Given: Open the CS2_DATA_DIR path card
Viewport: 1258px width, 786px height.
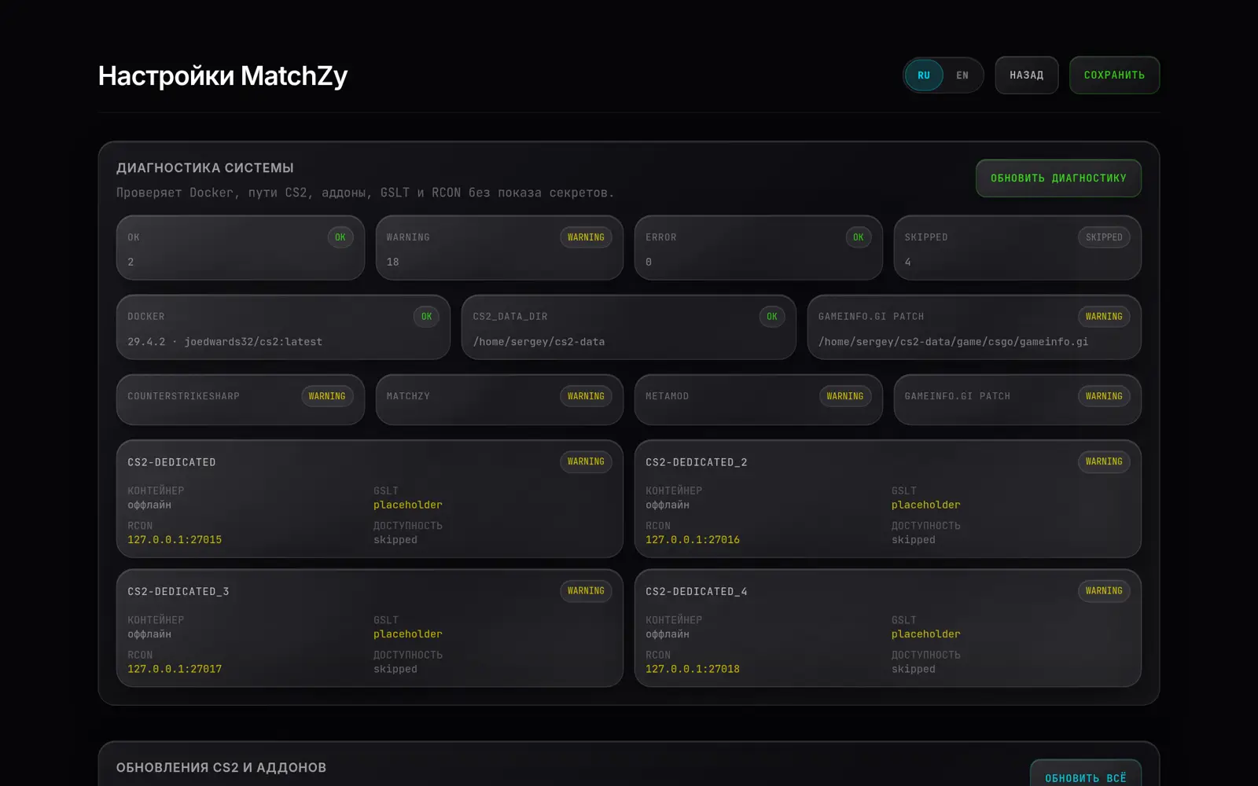Looking at the screenshot, I should [629, 327].
